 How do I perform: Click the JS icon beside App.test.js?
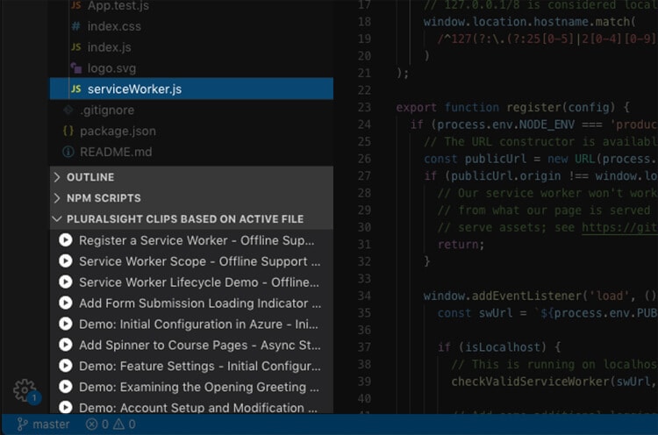click(x=76, y=5)
